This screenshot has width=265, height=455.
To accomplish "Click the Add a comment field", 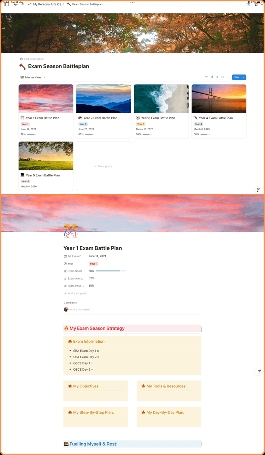I will (x=81, y=309).
